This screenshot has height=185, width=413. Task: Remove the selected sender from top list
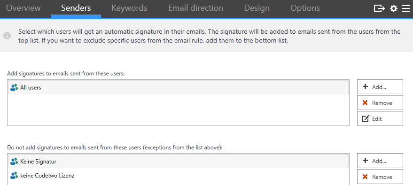click(380, 103)
